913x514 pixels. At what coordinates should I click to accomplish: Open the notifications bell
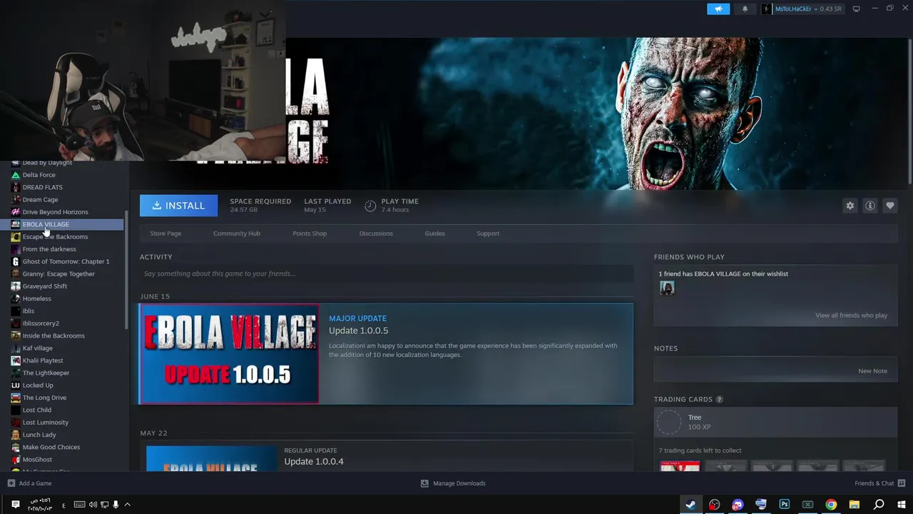(745, 9)
